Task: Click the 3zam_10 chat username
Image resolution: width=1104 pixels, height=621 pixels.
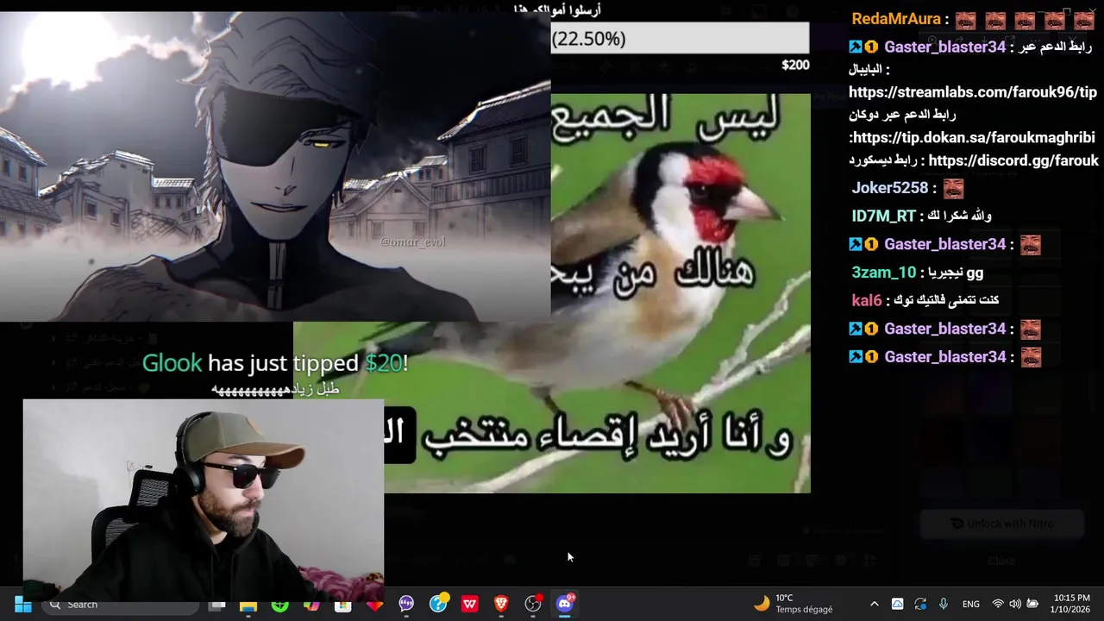Action: click(884, 273)
